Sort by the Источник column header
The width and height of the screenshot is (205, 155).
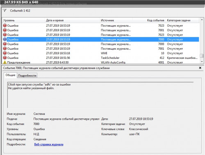pyautogui.click(x=116, y=21)
